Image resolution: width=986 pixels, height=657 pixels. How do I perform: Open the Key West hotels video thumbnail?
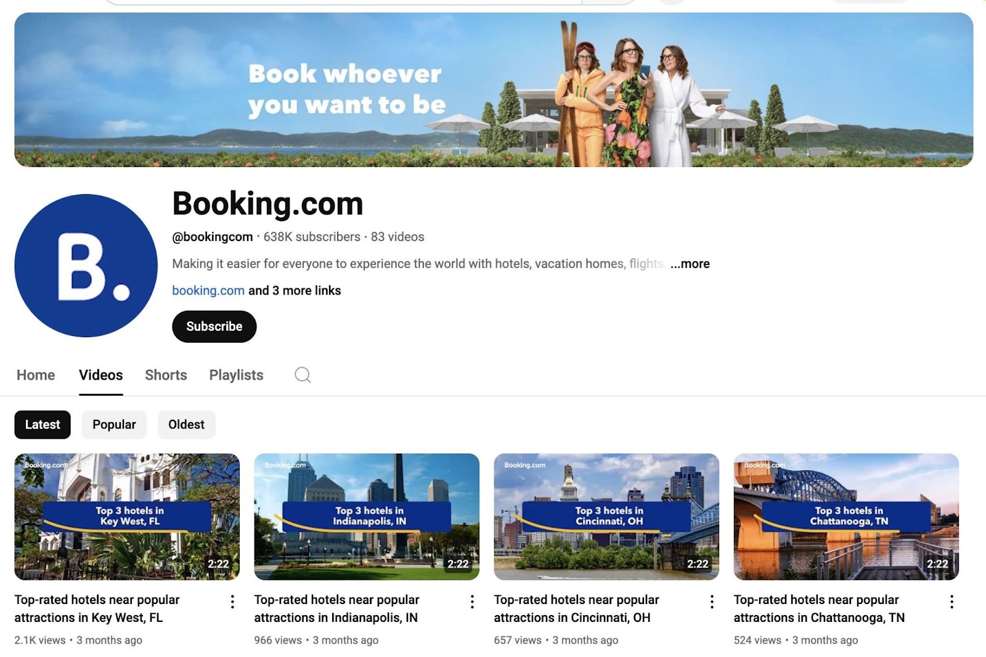pos(127,516)
